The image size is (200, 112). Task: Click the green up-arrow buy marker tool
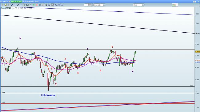point(34,5)
